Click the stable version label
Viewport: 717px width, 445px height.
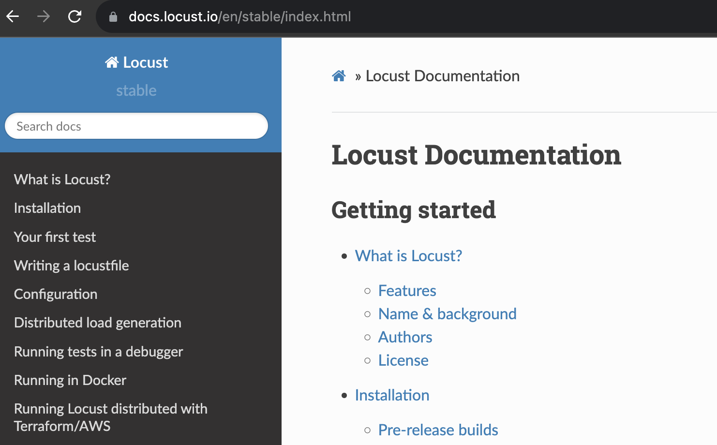coord(136,90)
